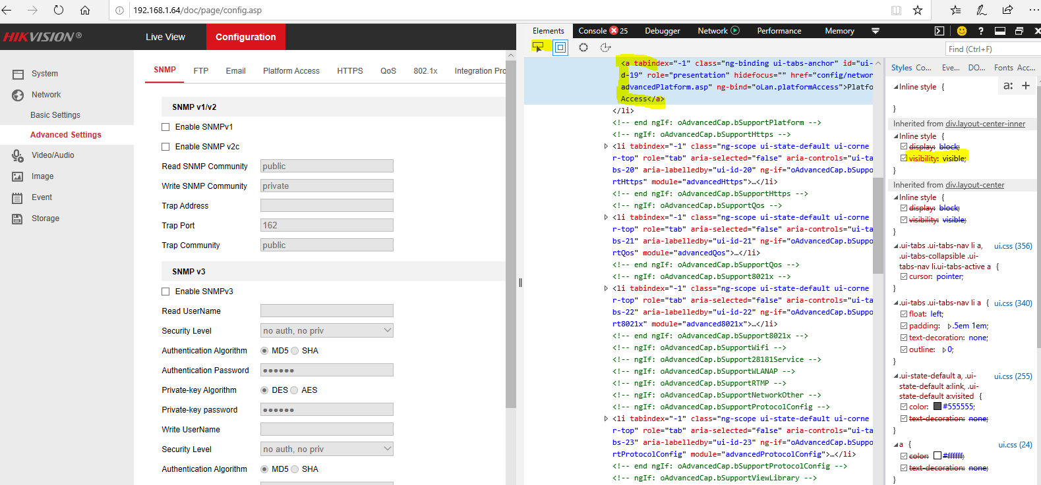
Task: Click the browser refresh button
Action: coord(59,10)
